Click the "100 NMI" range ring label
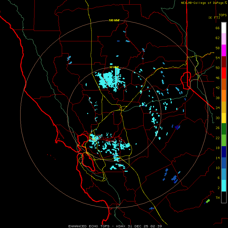The width and height of the screenshot is (228, 228). pos(114,20)
